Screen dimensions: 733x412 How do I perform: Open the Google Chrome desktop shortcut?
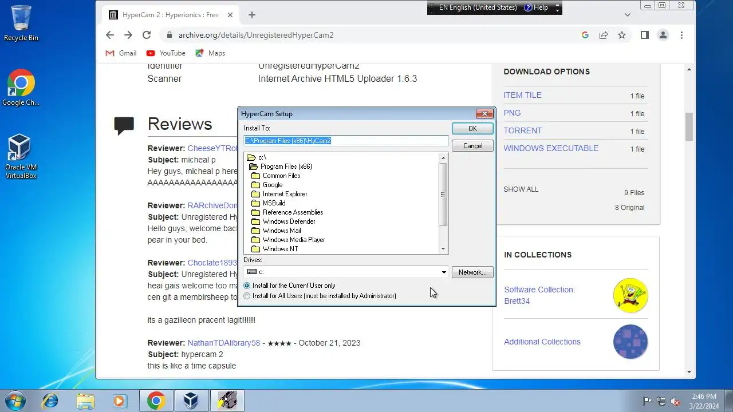(21, 88)
